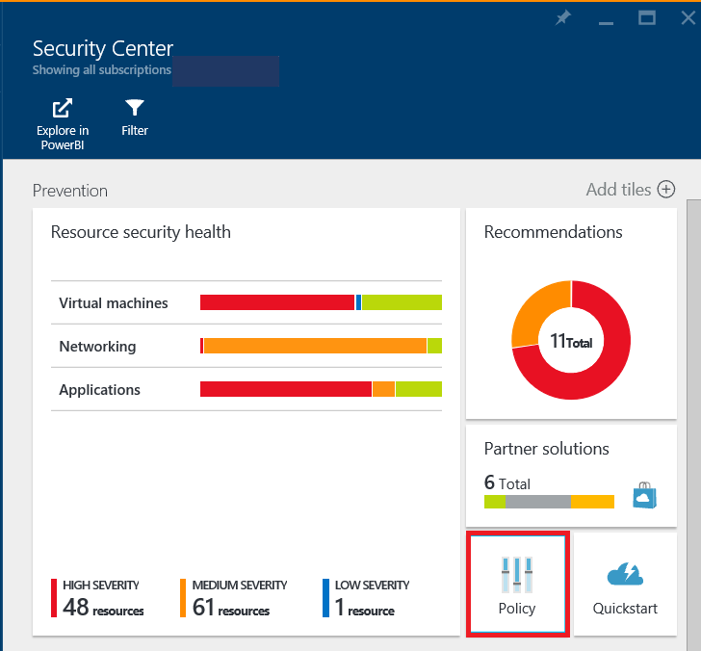Viewport: 701px width, 651px height.
Task: Open the Recommendations tile title
Action: click(x=553, y=232)
